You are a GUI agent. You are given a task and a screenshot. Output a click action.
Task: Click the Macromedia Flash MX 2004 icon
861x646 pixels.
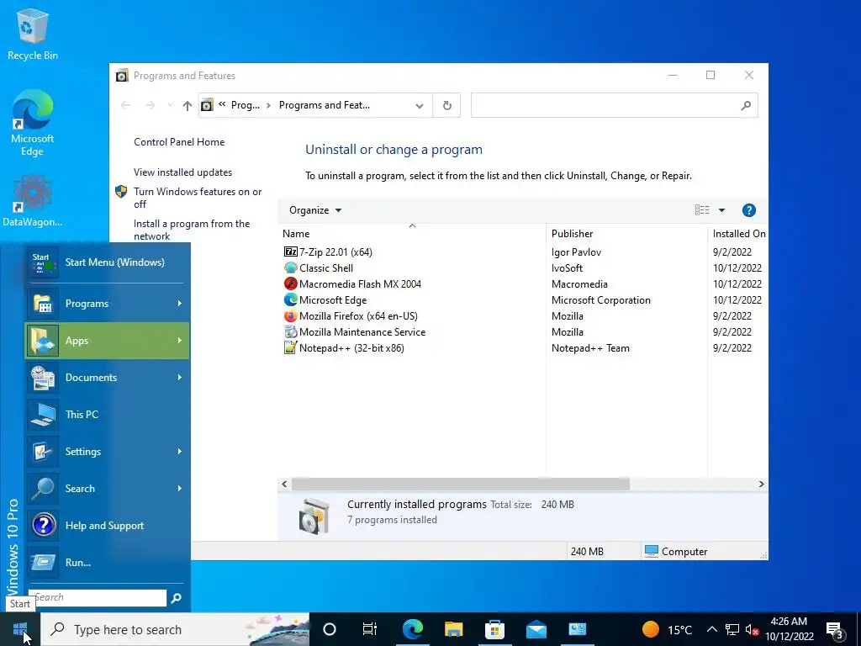pos(290,284)
